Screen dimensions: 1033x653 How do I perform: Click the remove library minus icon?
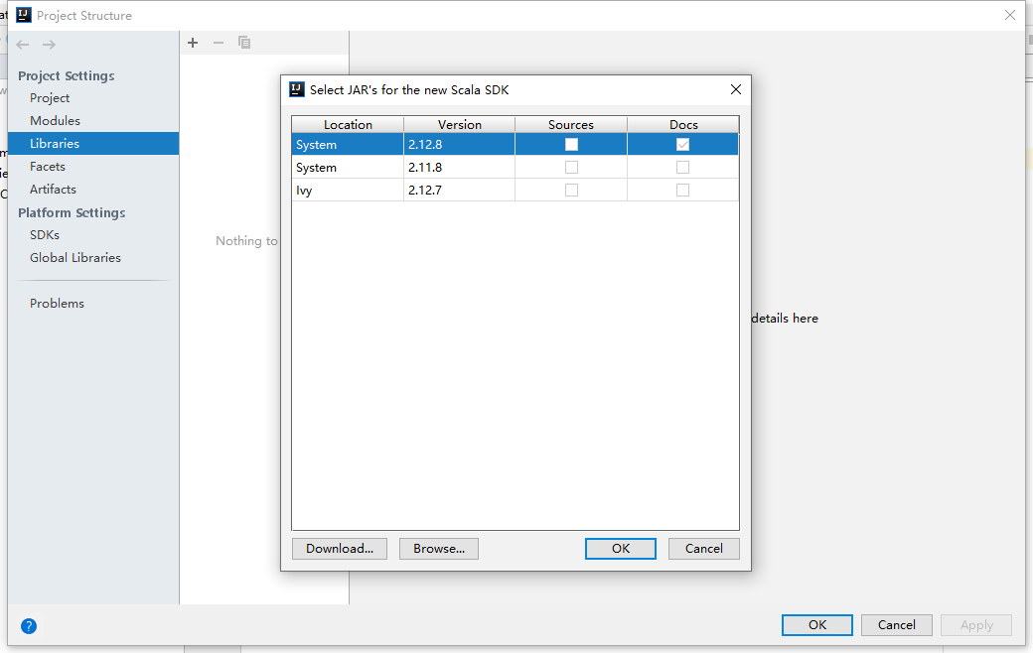click(x=219, y=43)
